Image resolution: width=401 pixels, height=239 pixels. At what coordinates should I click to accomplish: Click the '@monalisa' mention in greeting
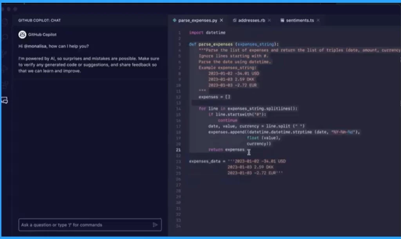[35, 46]
